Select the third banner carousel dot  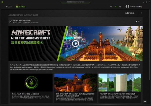[78, 60]
